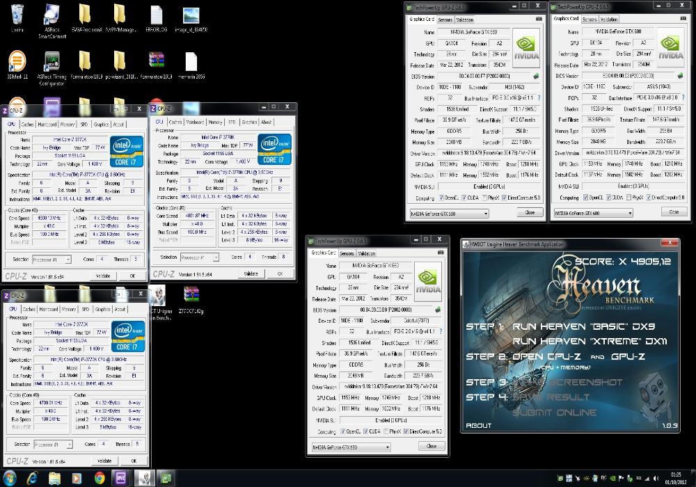Click Submit Online in the Heaven Benchmark app
Viewport: 696px width, 487px height.
(x=555, y=413)
